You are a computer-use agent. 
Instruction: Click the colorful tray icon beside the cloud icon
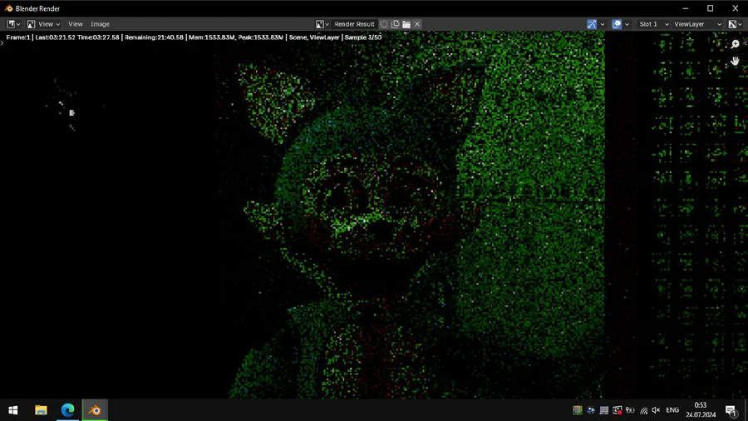578,410
